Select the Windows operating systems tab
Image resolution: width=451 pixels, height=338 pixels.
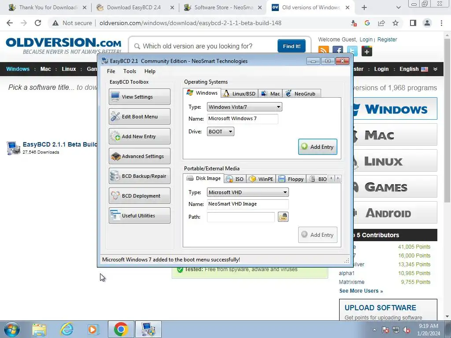(202, 93)
